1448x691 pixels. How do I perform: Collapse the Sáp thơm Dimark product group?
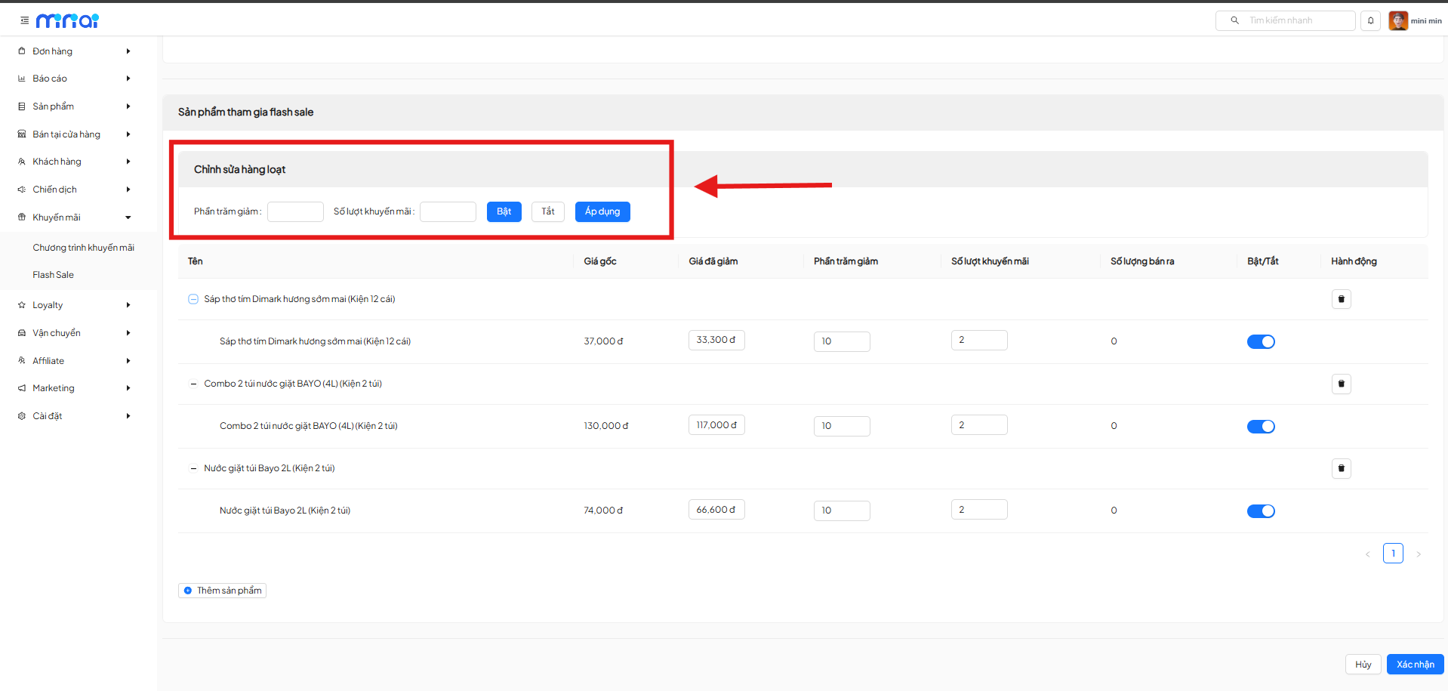[193, 299]
